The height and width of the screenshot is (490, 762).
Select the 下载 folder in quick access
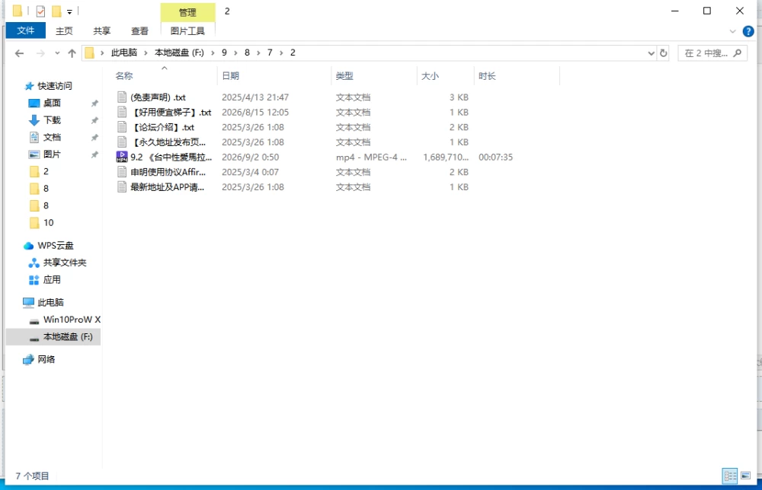tap(52, 119)
